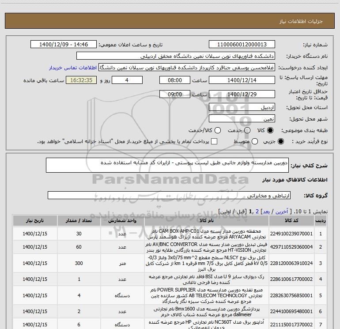This screenshot has height=329, width=340.
Task: Toggle the اسناد خزانه اسلامی payment checkbox
Action: point(214,141)
